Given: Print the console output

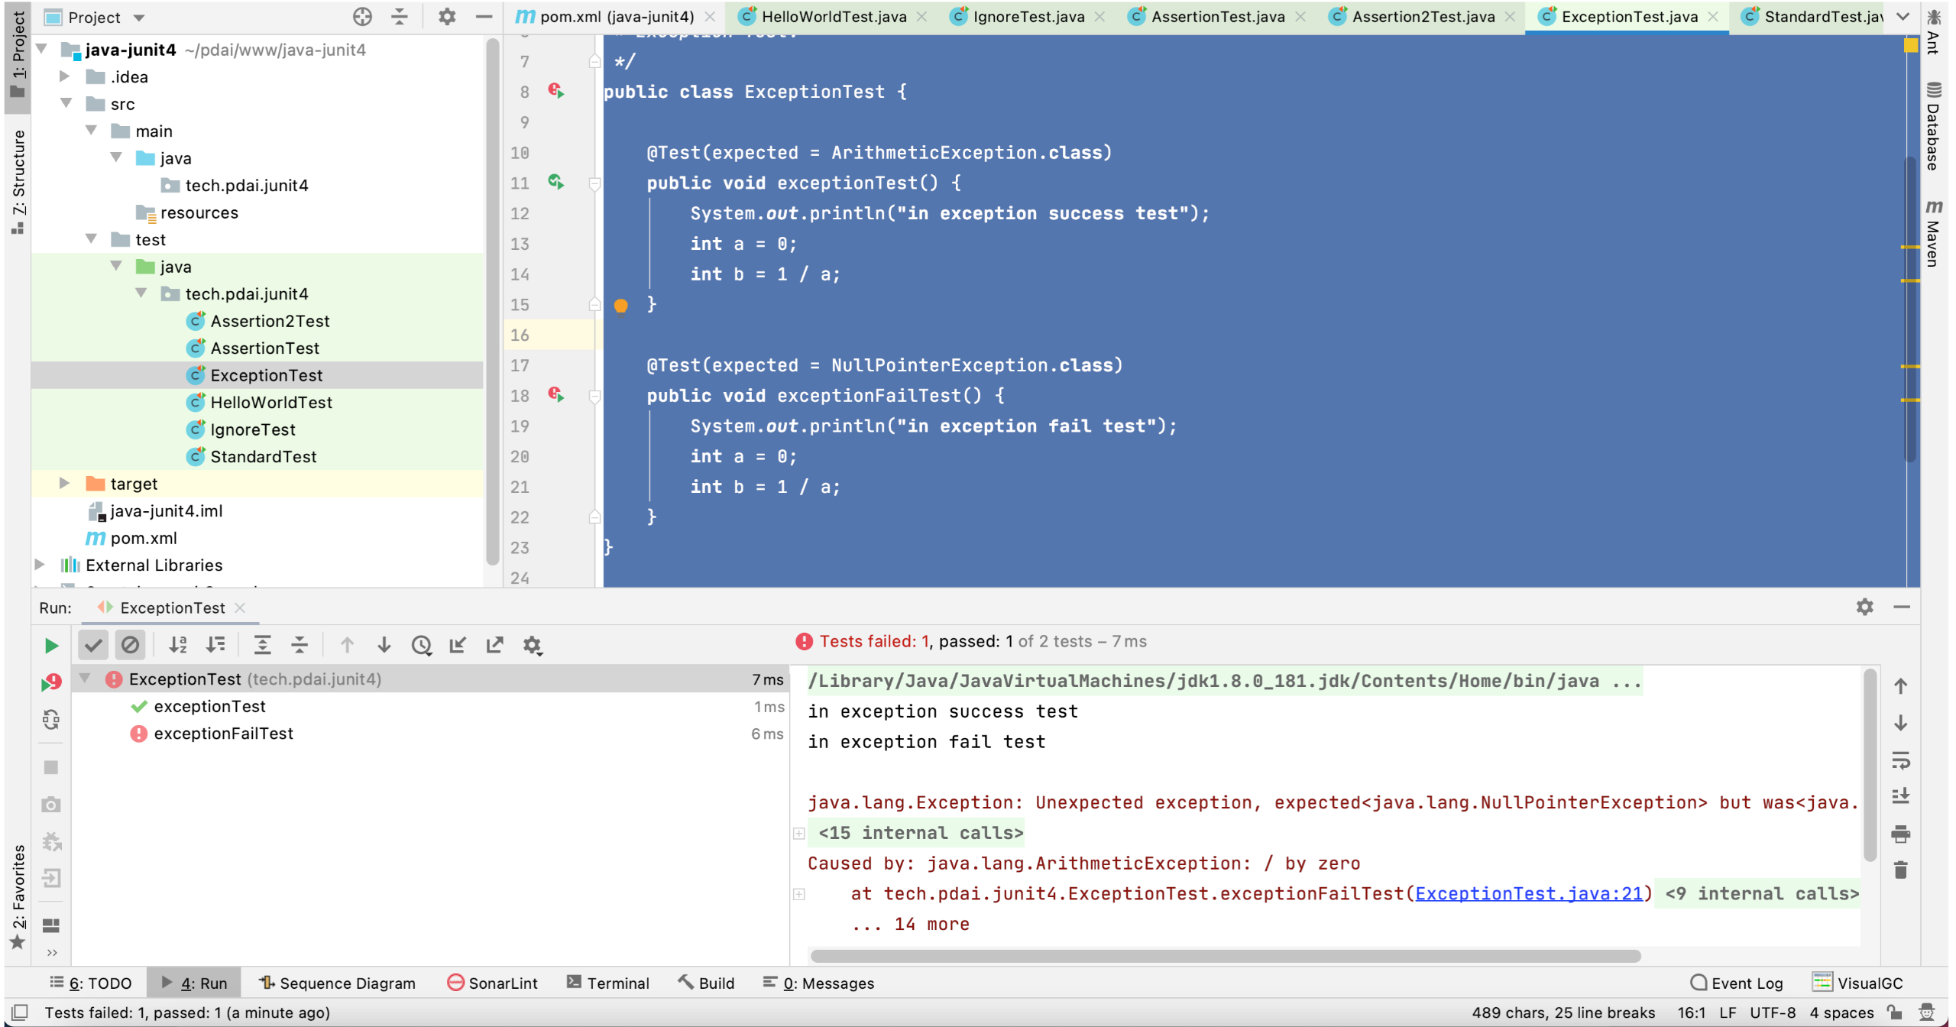Looking at the screenshot, I should point(1901,834).
